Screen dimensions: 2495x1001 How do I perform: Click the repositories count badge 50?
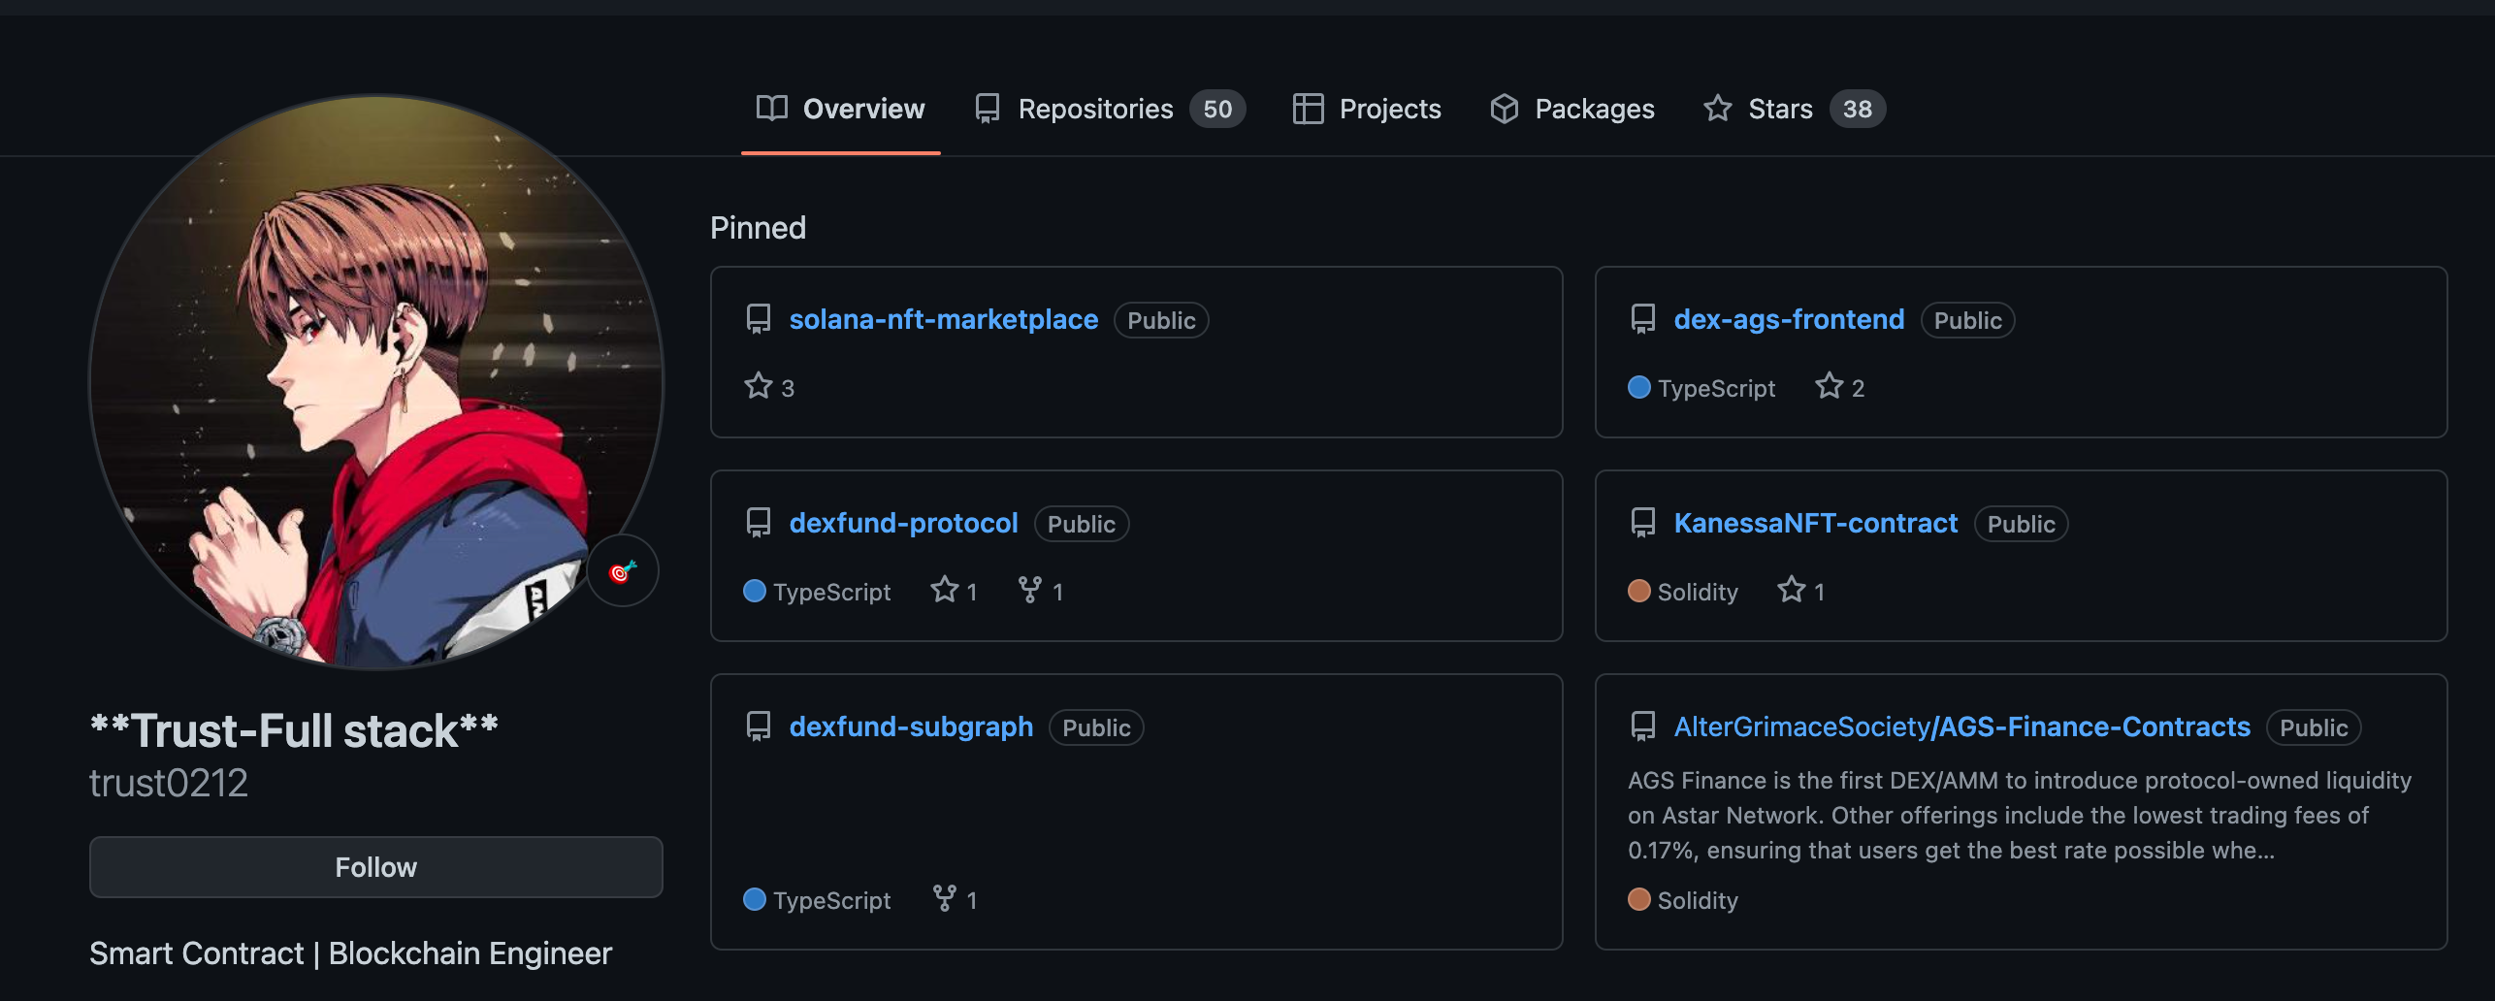coord(1217,109)
